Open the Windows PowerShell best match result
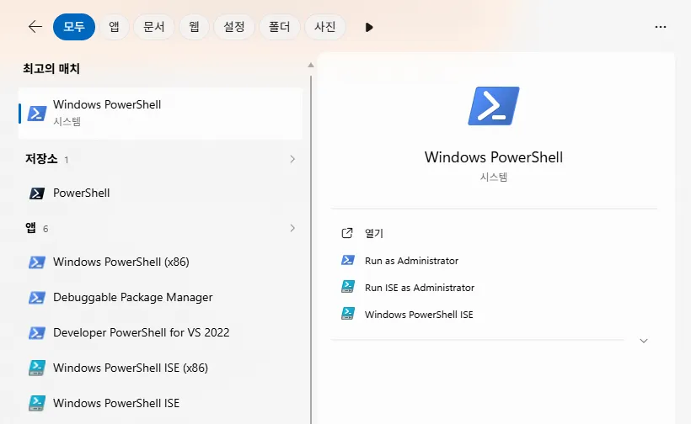This screenshot has width=691, height=424. [160, 113]
